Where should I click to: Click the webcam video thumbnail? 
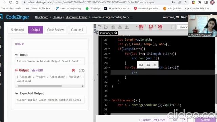point(202,25)
